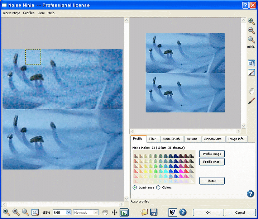Open profile with the folder icon
258x219 pixels.
click(144, 212)
